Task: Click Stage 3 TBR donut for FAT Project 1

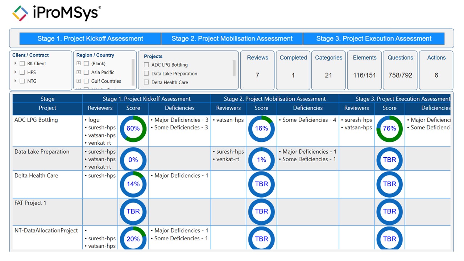Action: (390, 212)
